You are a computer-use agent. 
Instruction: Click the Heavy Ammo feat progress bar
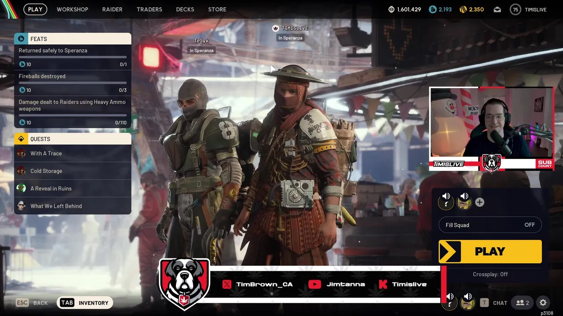click(73, 115)
